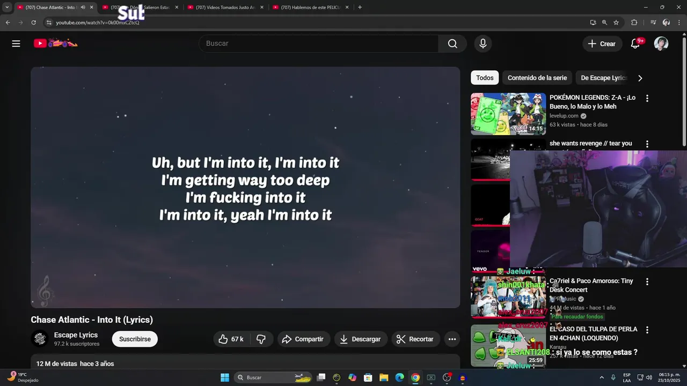Subscribe to Escape Lyrics with Suscribirse
The image size is (687, 386).
point(135,339)
